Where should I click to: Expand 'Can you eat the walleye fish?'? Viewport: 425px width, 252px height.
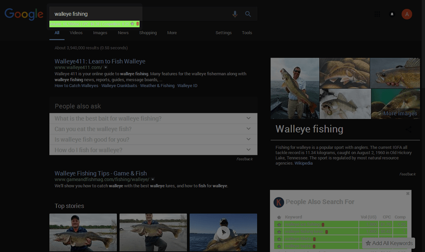[x=153, y=129]
